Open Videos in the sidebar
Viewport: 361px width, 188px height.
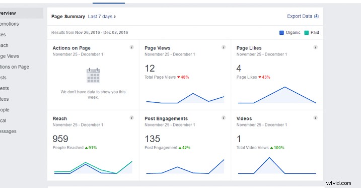click(5, 99)
